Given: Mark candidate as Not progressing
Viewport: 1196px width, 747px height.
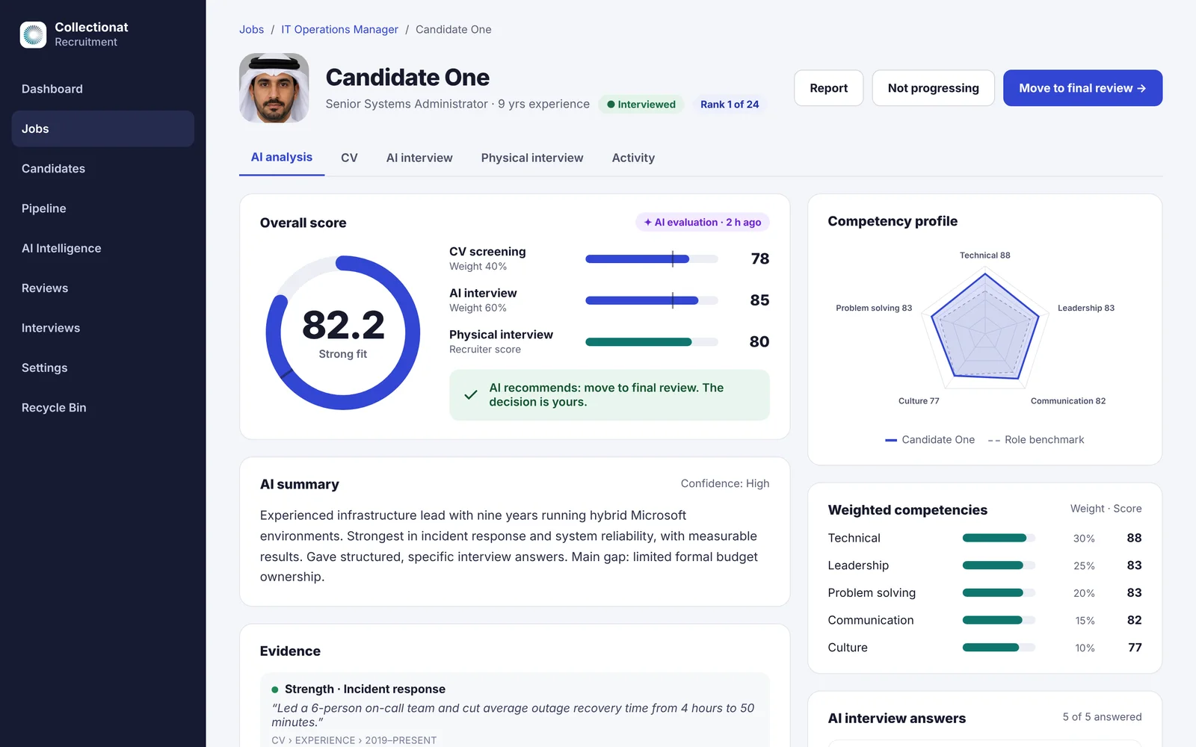Looking at the screenshot, I should 933,88.
